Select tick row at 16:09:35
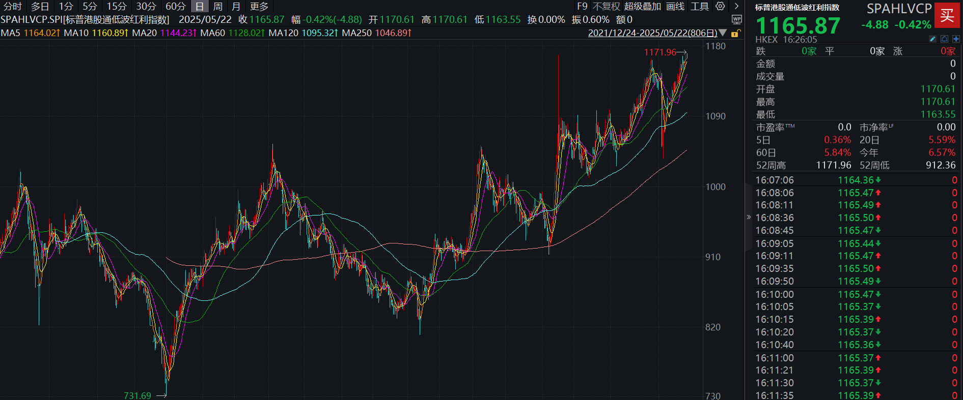The height and width of the screenshot is (400, 963). click(x=856, y=268)
